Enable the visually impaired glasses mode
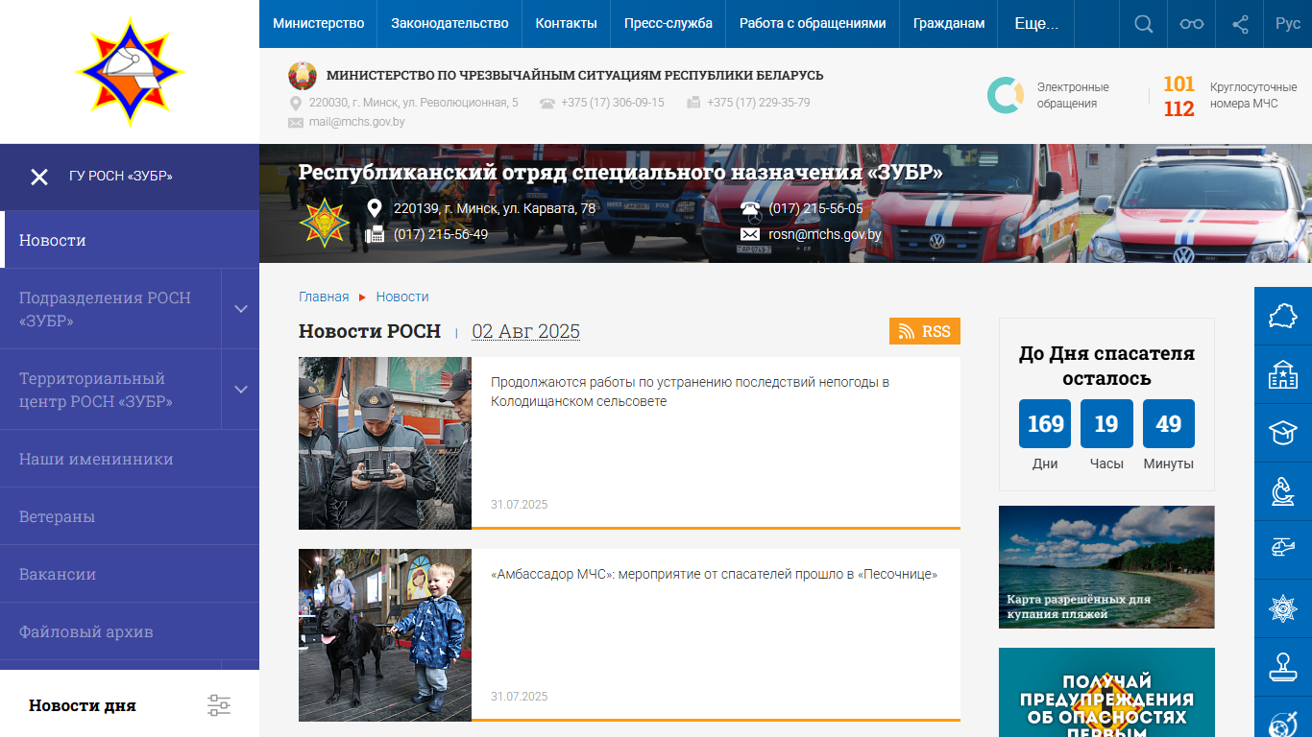The image size is (1312, 737). click(1192, 24)
